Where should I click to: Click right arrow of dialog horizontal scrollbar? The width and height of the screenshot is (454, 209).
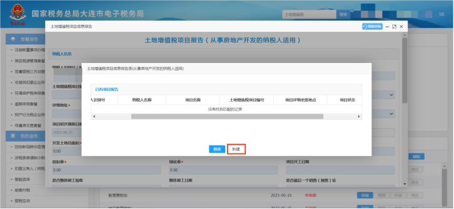pyautogui.click(x=359, y=116)
